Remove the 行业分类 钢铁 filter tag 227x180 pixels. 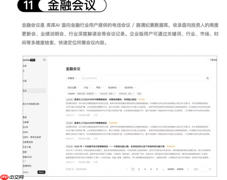pyautogui.click(x=114, y=94)
